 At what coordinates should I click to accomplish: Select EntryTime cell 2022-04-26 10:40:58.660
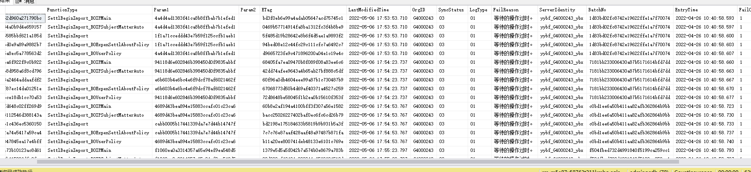tap(705, 63)
